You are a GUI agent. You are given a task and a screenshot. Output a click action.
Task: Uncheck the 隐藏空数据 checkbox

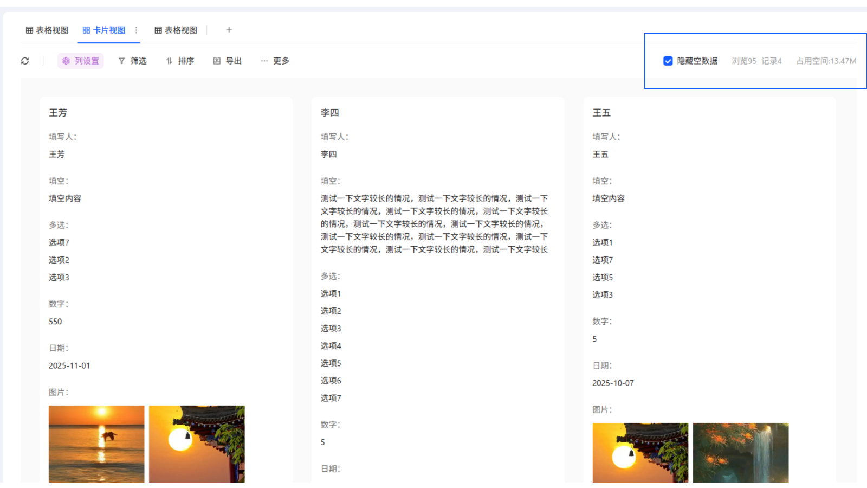[667, 61]
